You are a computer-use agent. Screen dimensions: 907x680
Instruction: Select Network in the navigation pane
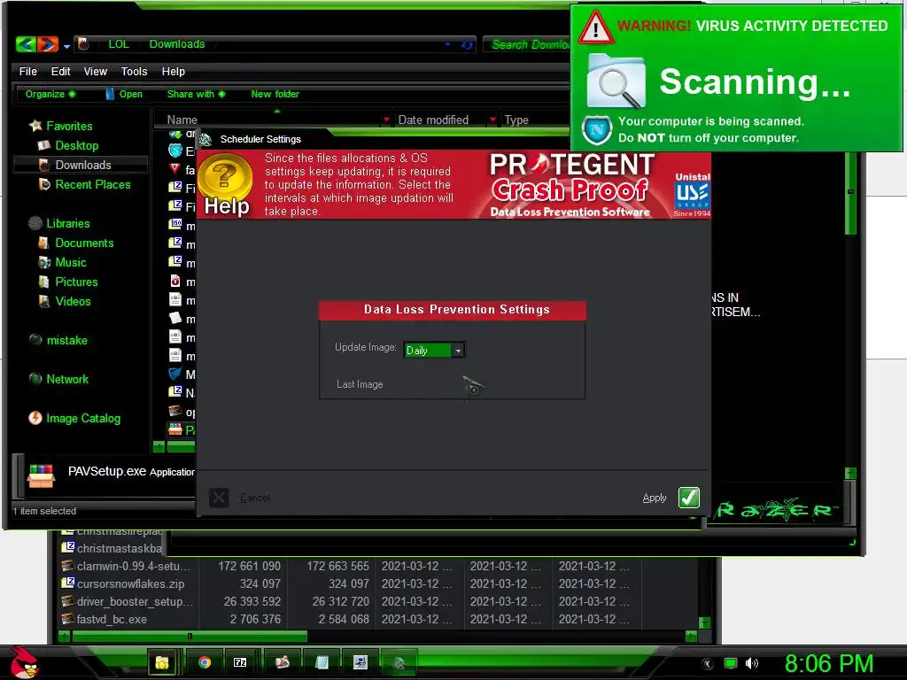[x=59, y=379]
